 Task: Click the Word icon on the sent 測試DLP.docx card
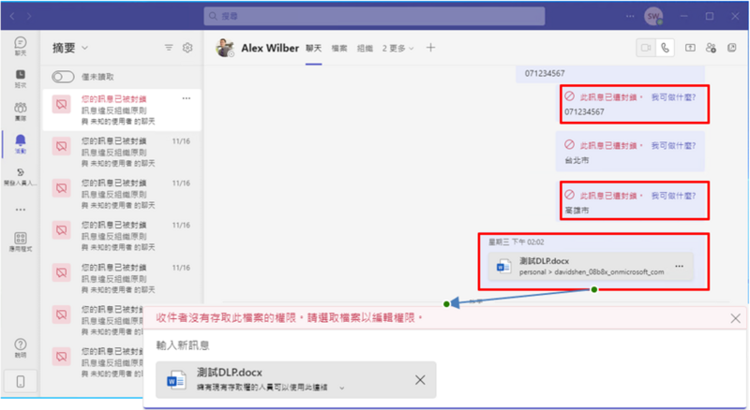pos(503,266)
